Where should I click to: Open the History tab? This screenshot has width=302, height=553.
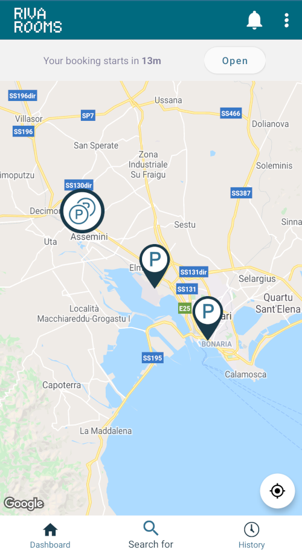pos(251,535)
